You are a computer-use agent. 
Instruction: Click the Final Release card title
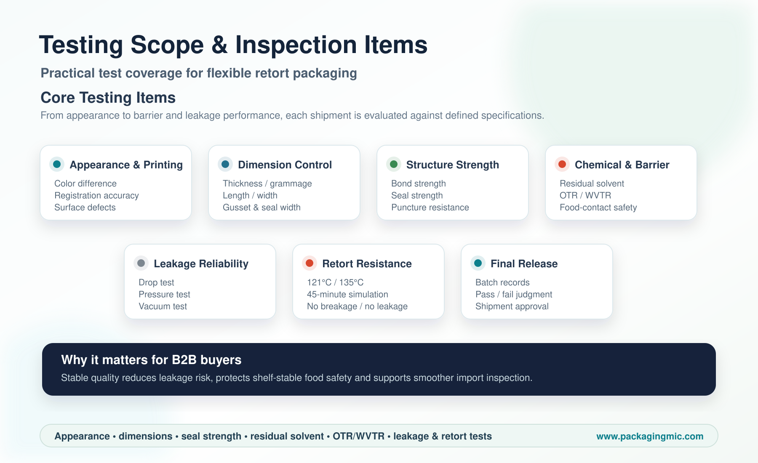[x=524, y=263]
